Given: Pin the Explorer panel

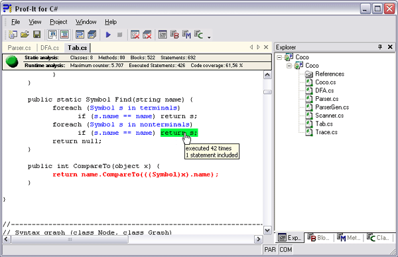Looking at the screenshot, I should pos(379,46).
